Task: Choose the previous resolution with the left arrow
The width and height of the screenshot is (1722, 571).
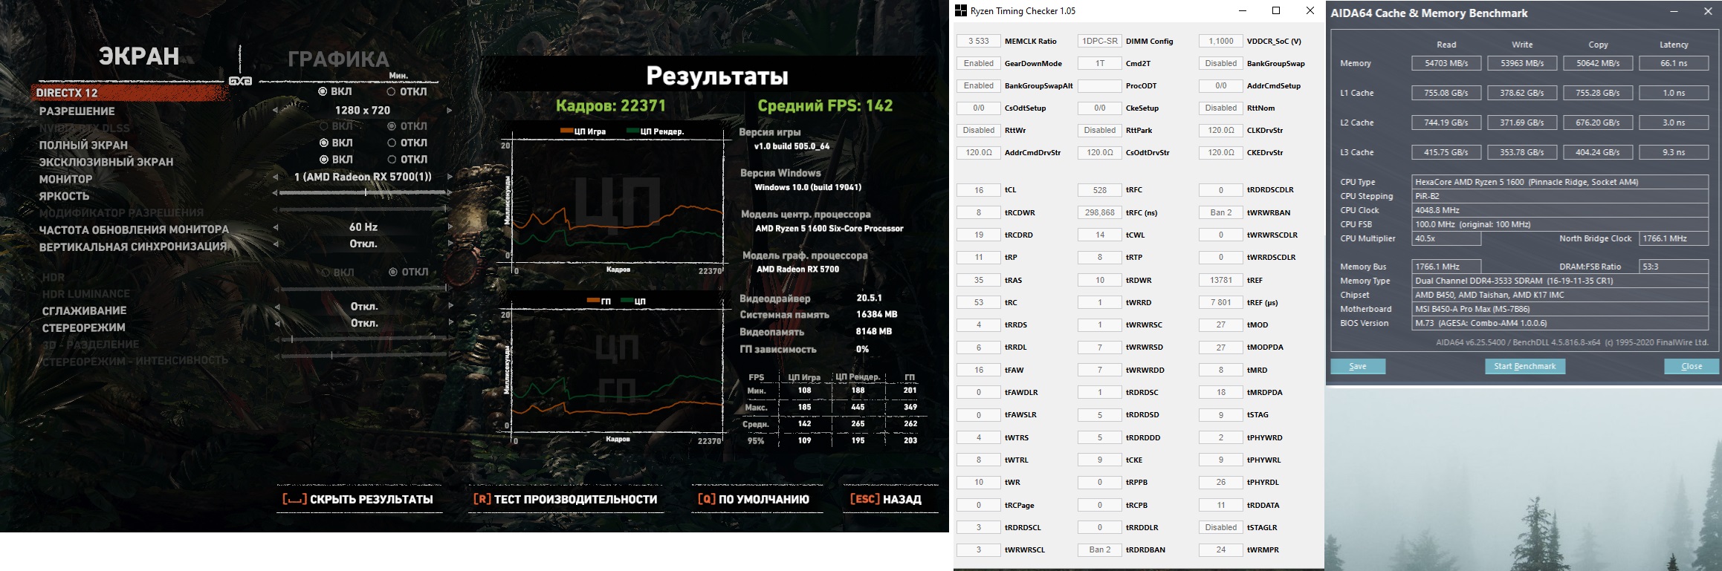Action: tap(275, 111)
